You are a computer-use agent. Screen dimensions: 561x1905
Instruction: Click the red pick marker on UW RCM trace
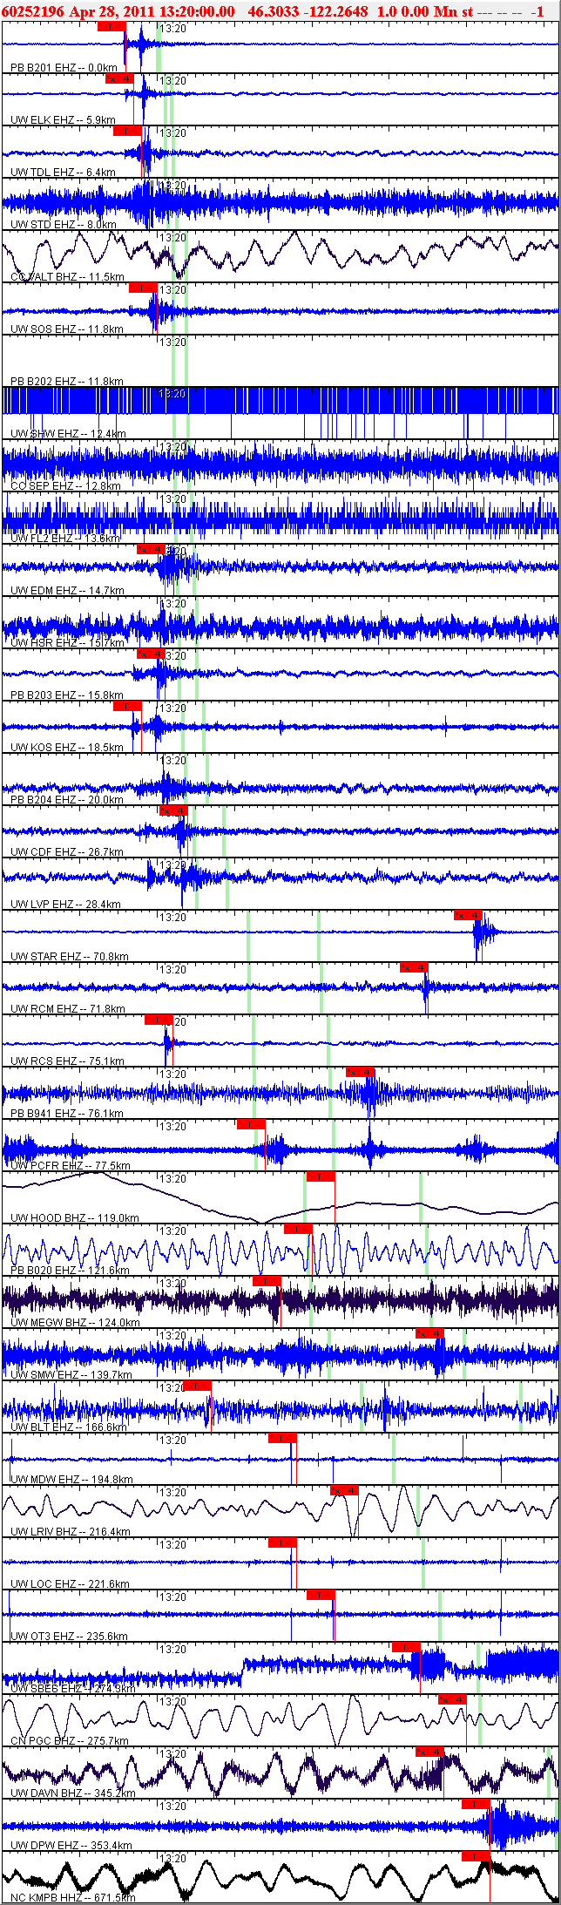(x=414, y=967)
